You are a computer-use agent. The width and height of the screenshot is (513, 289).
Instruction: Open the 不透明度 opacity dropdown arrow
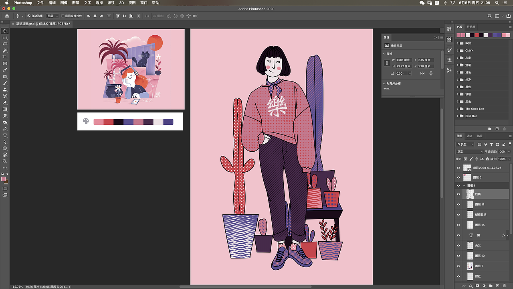coord(509,152)
